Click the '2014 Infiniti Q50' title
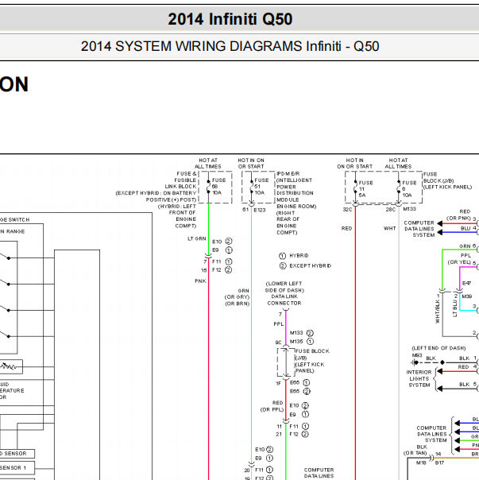This screenshot has width=479, height=480. tap(230, 19)
